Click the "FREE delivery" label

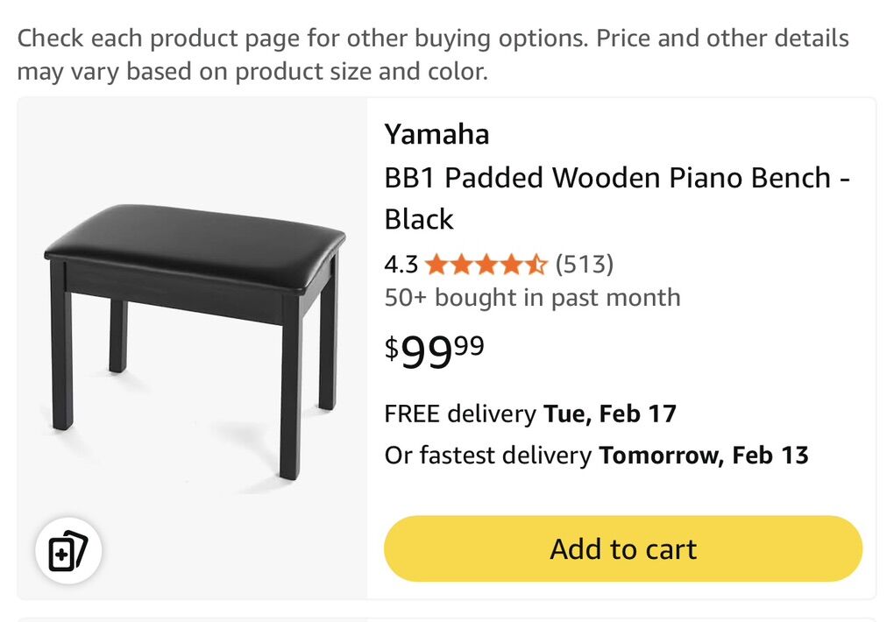coord(459,413)
